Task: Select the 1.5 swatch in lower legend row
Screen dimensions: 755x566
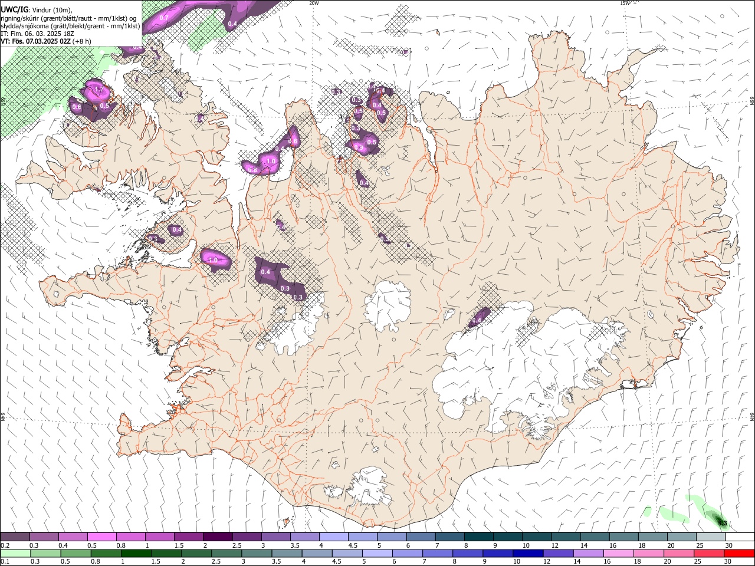Action: coord(166,553)
